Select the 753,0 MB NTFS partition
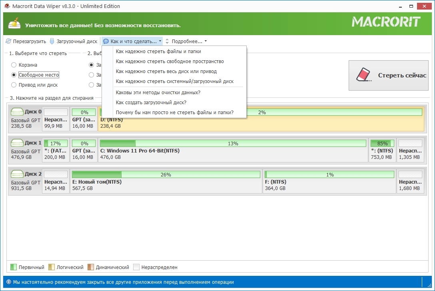 [x=382, y=150]
